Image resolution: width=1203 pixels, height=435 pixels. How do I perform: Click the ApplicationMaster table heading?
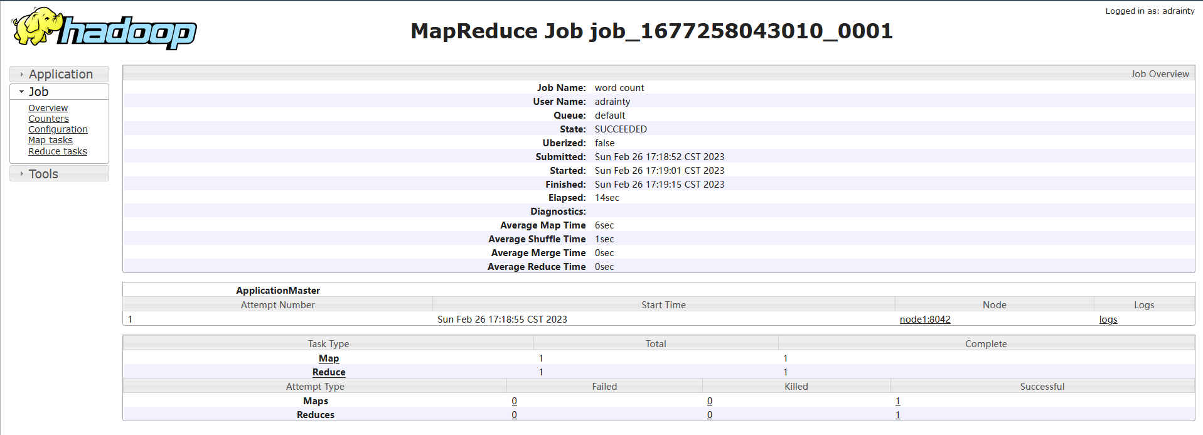tap(278, 291)
